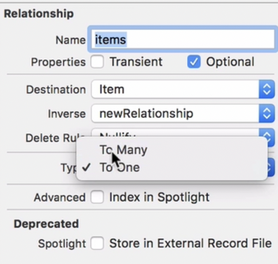This screenshot has width=278, height=264.
Task: Select the To Many menu option
Action: pos(172,150)
